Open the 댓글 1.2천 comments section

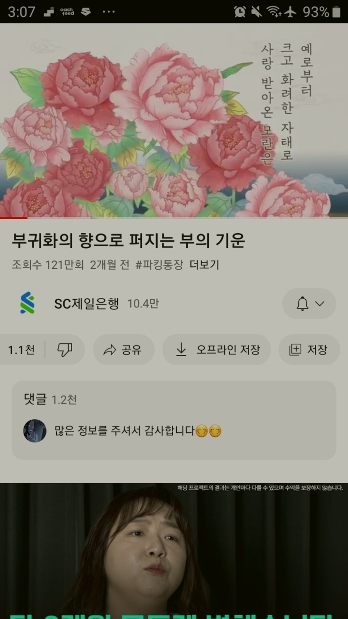174,420
